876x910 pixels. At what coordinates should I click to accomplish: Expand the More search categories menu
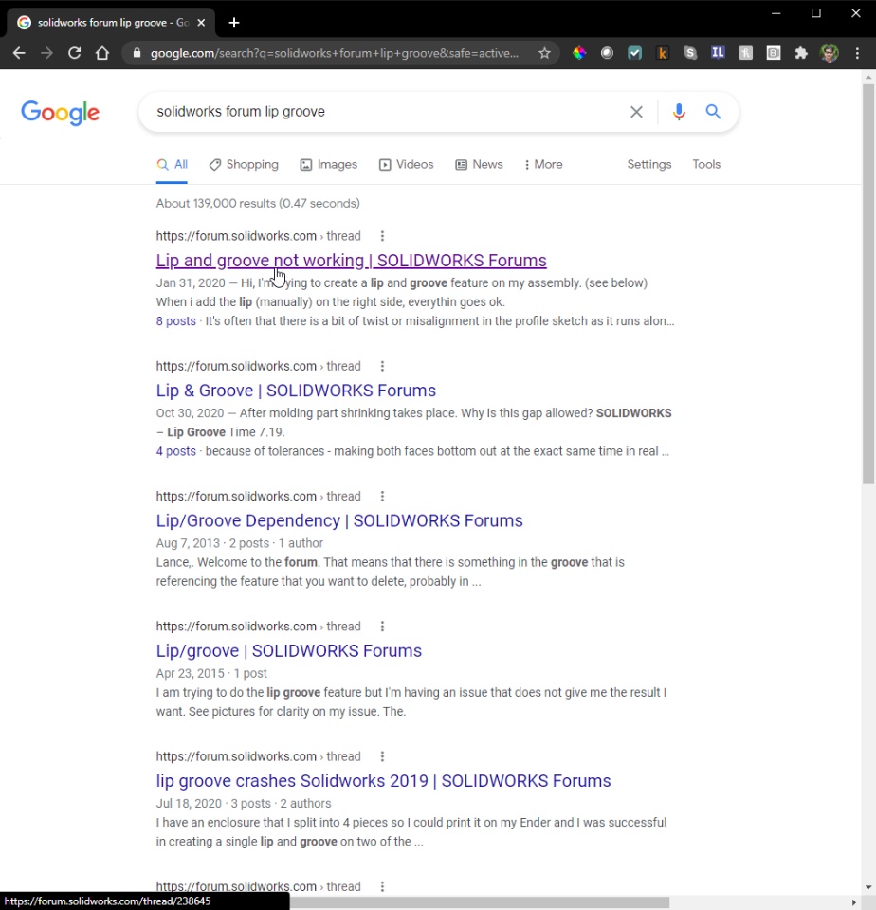tap(543, 164)
